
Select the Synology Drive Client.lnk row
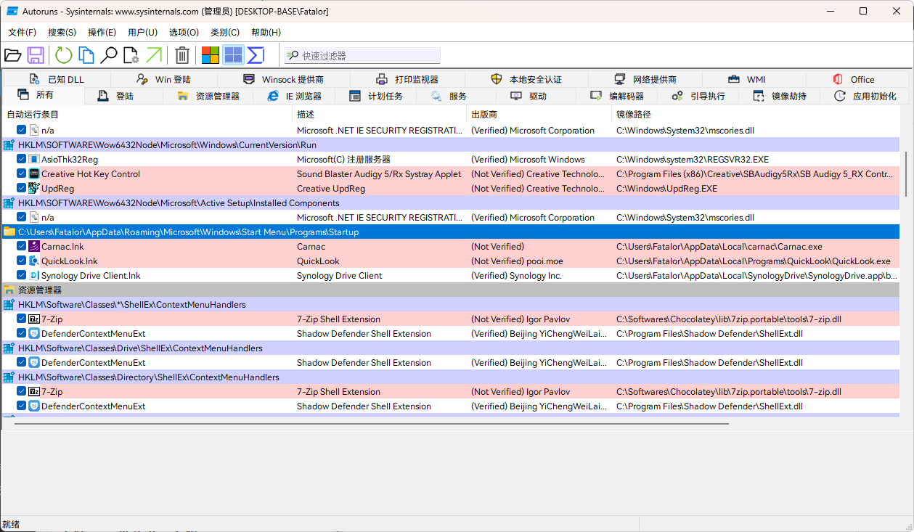[91, 276]
